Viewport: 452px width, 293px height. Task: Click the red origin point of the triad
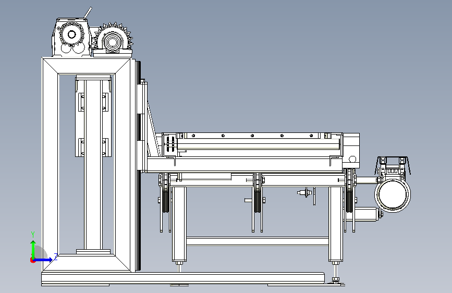(x=32, y=260)
